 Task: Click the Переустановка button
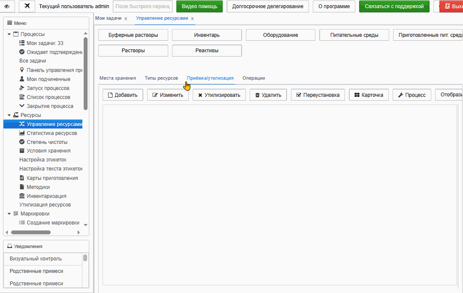coord(318,95)
